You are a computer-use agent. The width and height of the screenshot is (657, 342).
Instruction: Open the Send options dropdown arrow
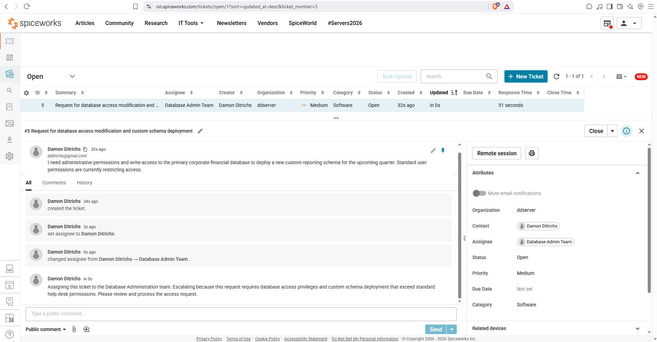point(452,329)
